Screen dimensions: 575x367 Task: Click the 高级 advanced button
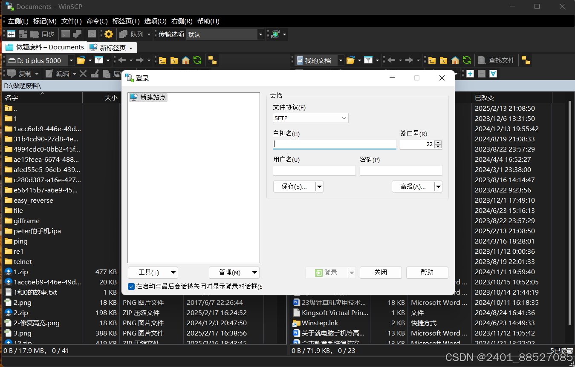413,186
